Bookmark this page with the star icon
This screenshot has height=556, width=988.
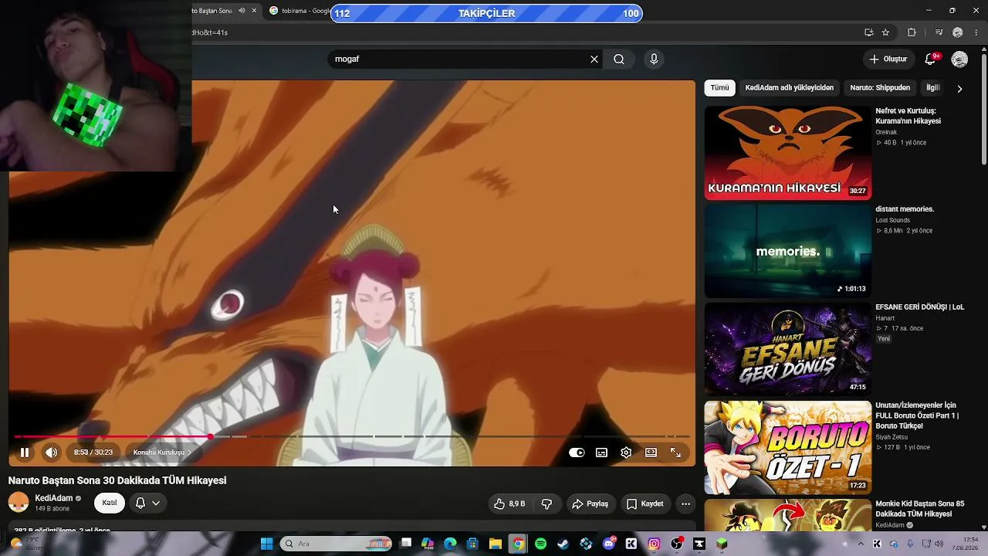885,32
